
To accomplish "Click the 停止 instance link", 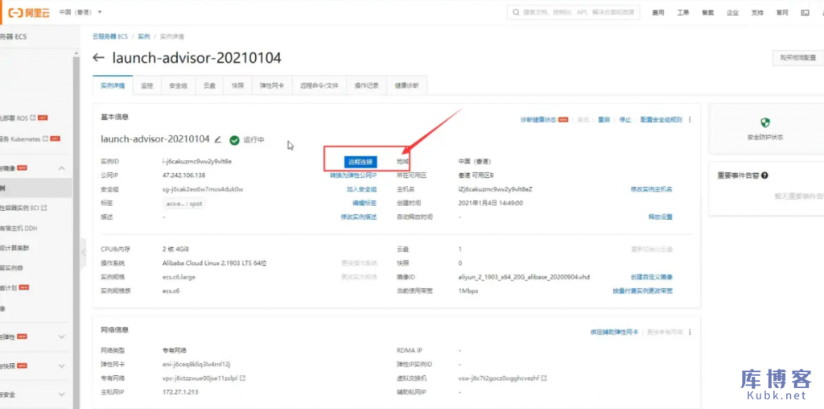I will pos(625,119).
